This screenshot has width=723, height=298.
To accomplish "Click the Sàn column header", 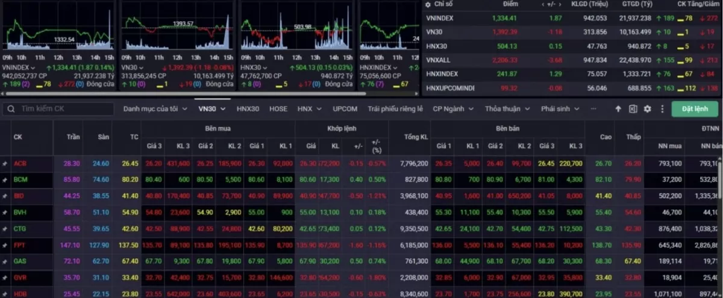I will 104,137.
